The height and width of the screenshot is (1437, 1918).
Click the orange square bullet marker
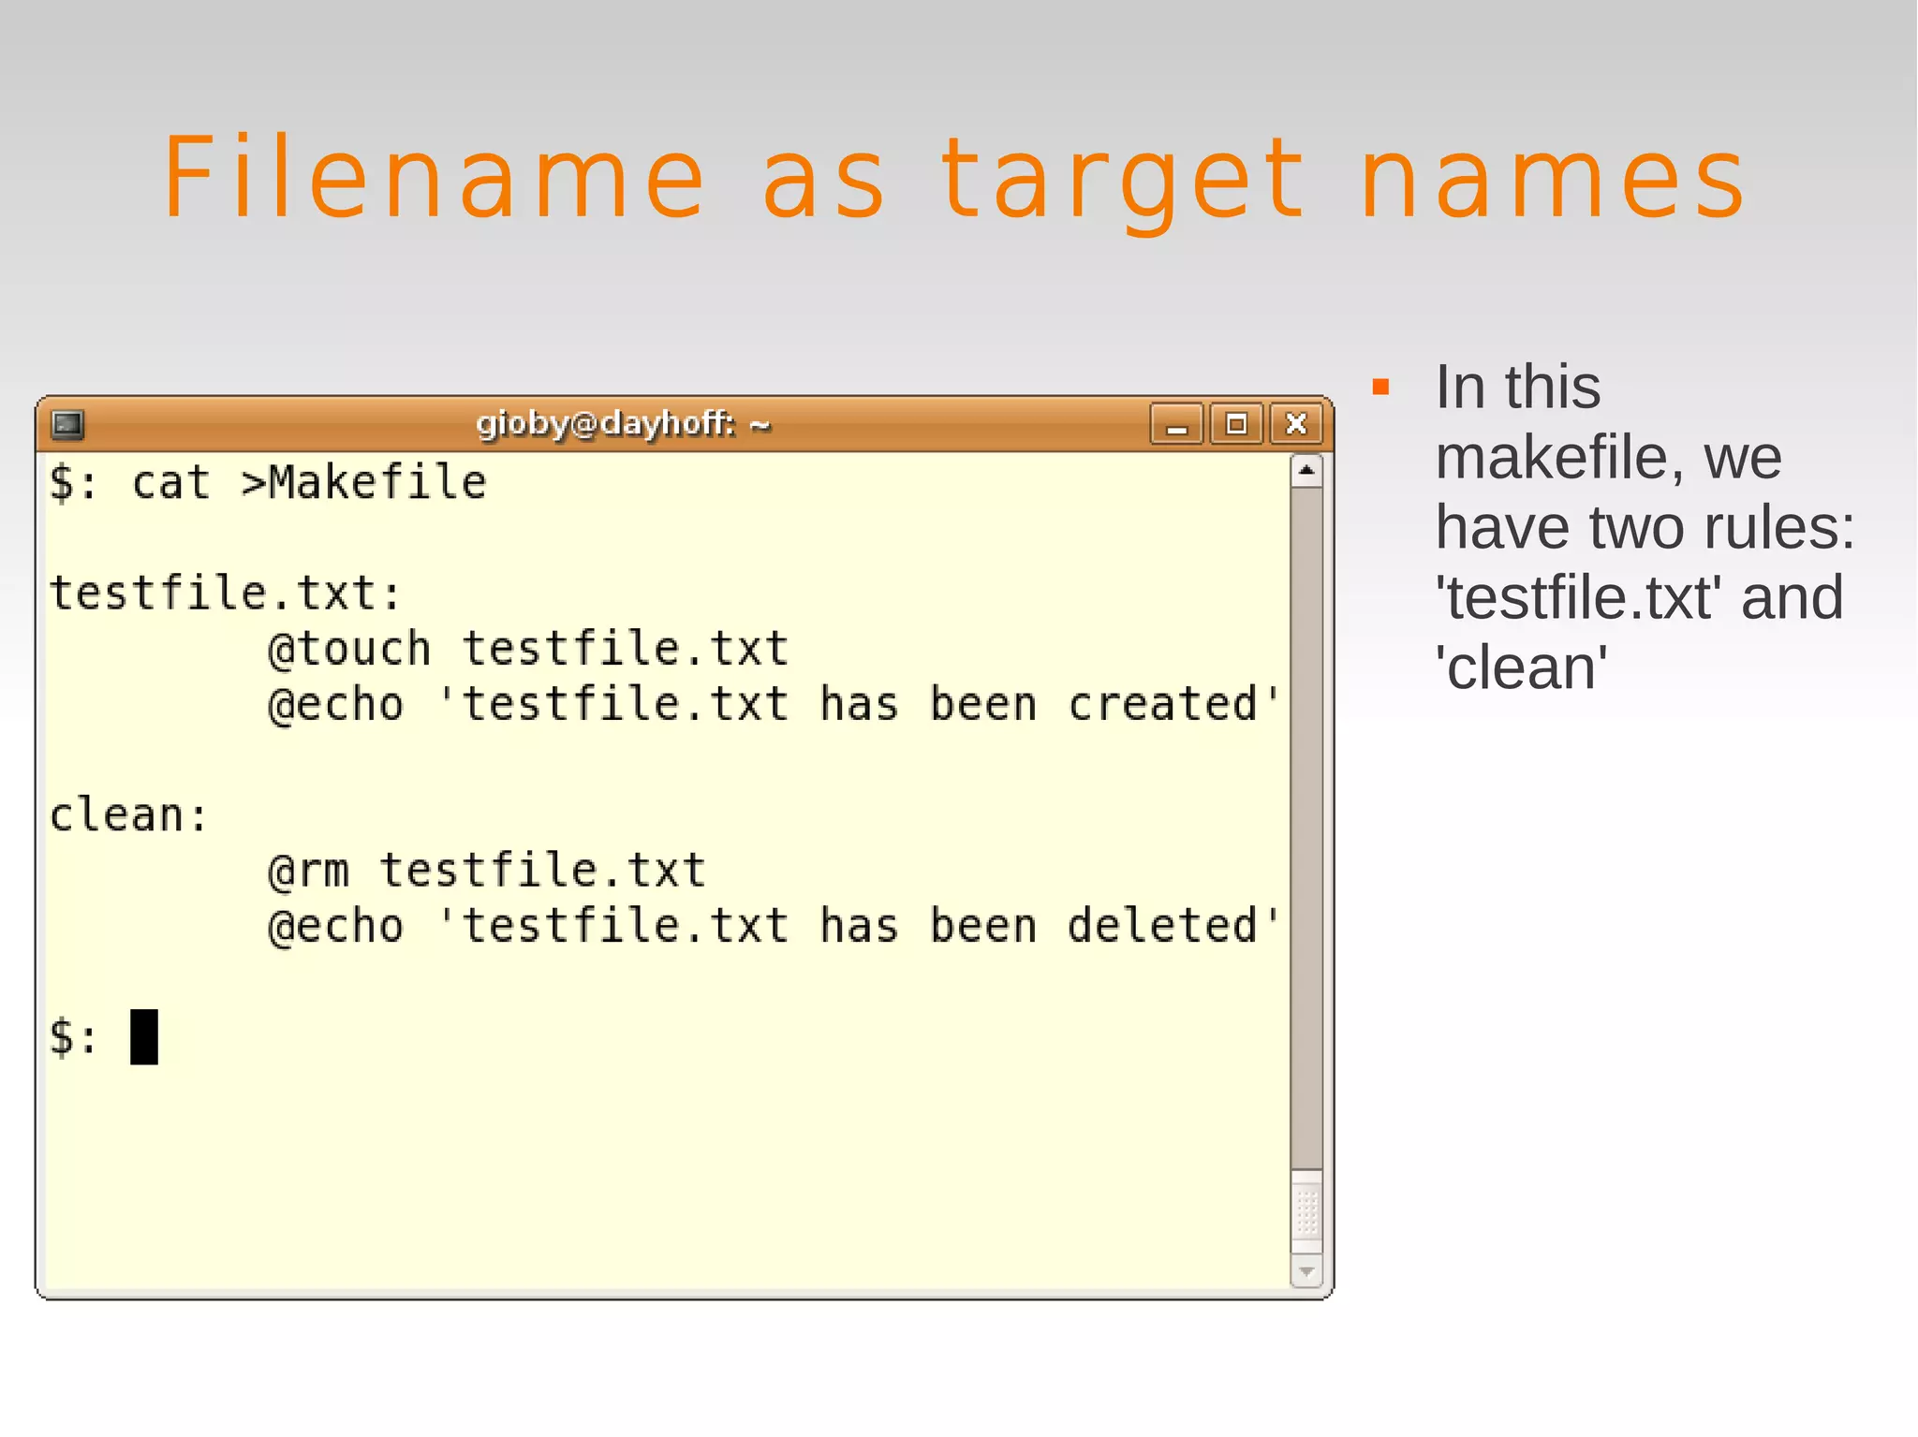pyautogui.click(x=1380, y=387)
